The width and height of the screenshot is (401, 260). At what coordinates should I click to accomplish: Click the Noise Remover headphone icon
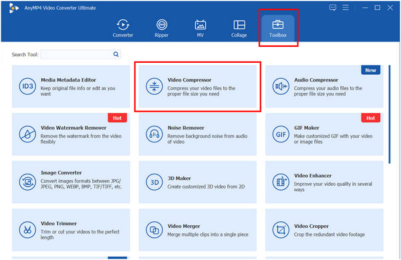click(154, 134)
